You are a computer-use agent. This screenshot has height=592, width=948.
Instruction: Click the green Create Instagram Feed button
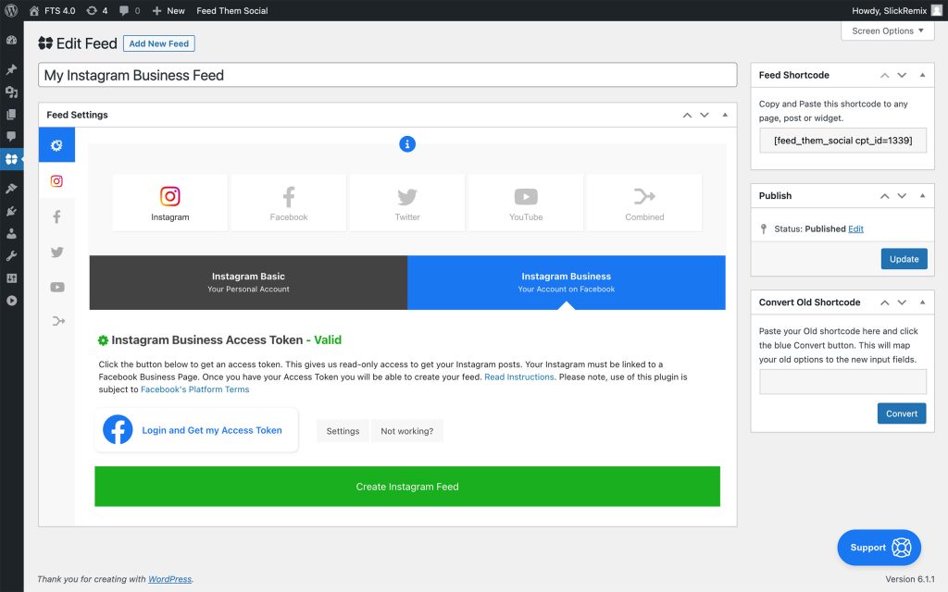(x=407, y=487)
